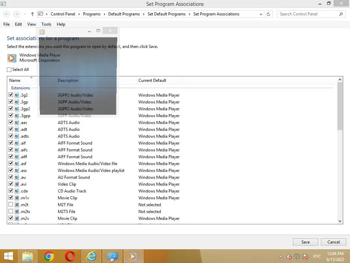
Task: Click the .avi video file icon
Action: pos(17,184)
